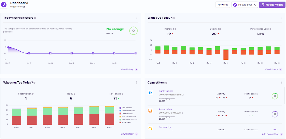Open the Serpple Blogs project dropdown
286x139 pixels.
pyautogui.click(x=244, y=5)
